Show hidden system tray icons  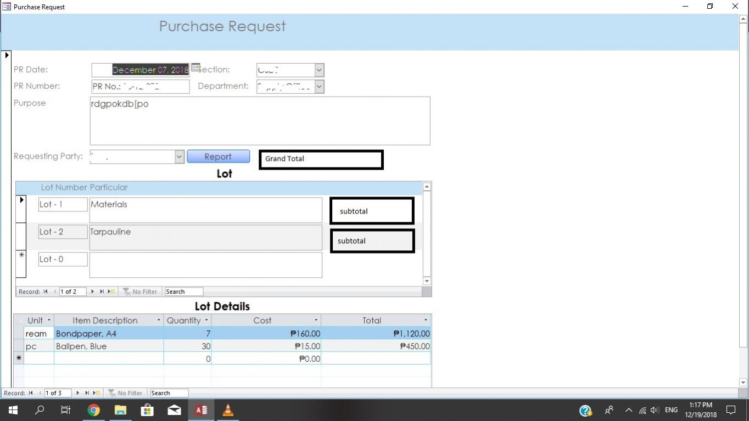[x=629, y=410]
